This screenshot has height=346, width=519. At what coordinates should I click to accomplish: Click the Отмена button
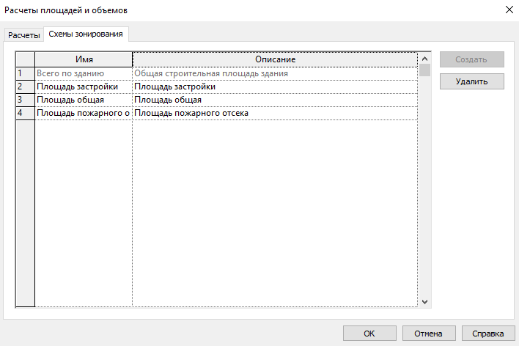428,334
